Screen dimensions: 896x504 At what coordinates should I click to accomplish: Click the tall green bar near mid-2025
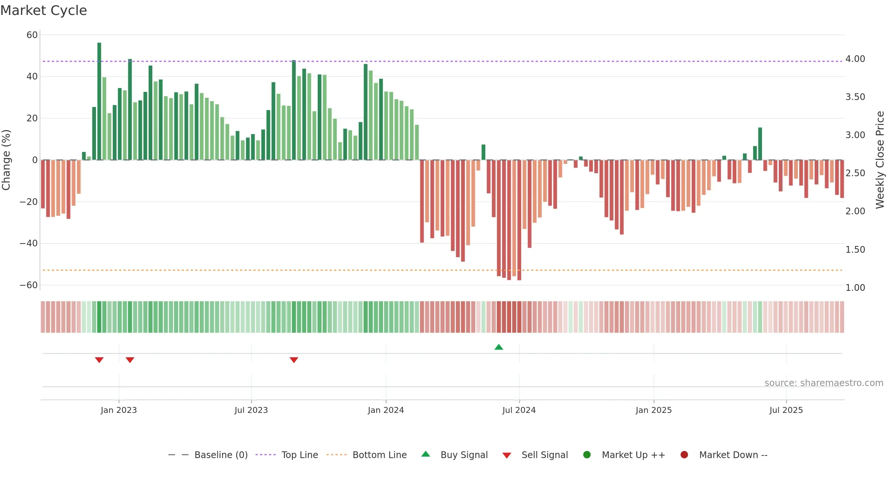(760, 144)
